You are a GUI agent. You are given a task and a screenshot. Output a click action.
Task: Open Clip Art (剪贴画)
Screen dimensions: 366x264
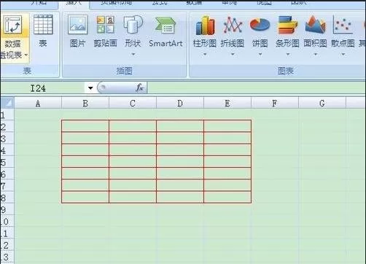[105, 31]
